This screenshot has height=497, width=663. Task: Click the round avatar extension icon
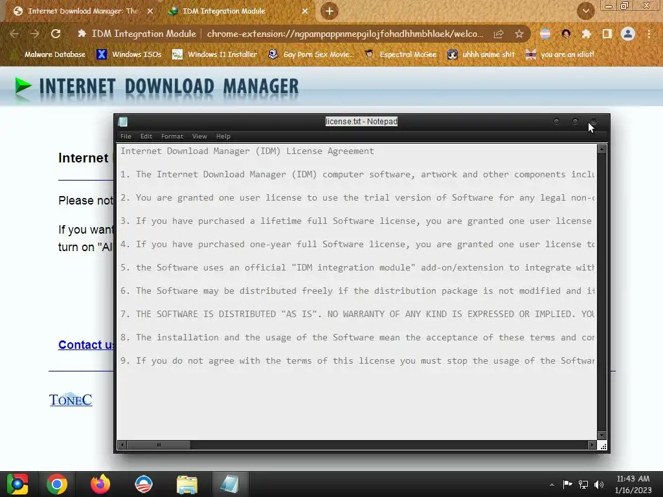point(566,34)
